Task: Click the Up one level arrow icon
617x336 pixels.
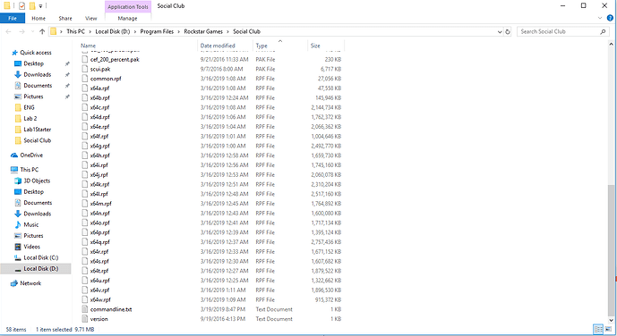Action: 42,32
